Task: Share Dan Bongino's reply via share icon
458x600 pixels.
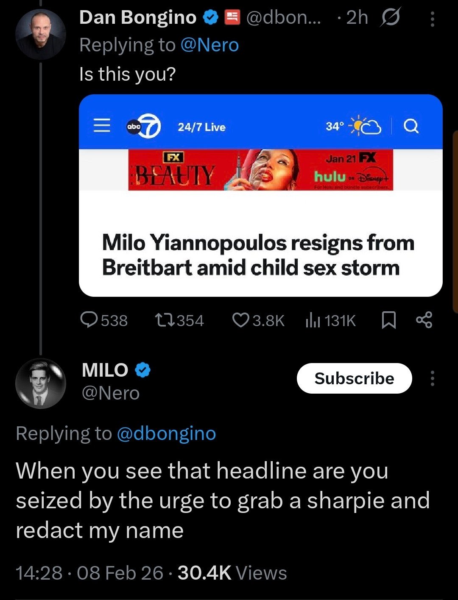Action: coord(424,320)
